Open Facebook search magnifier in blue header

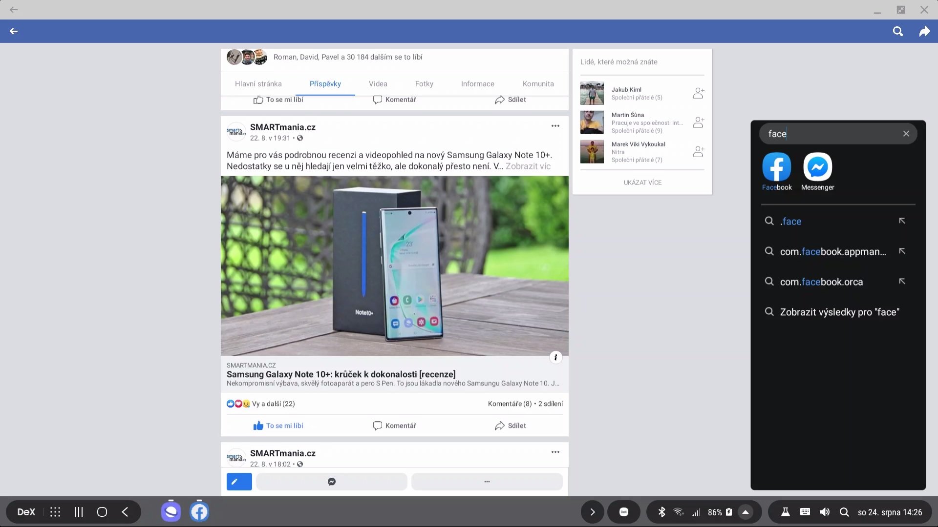coord(898,31)
